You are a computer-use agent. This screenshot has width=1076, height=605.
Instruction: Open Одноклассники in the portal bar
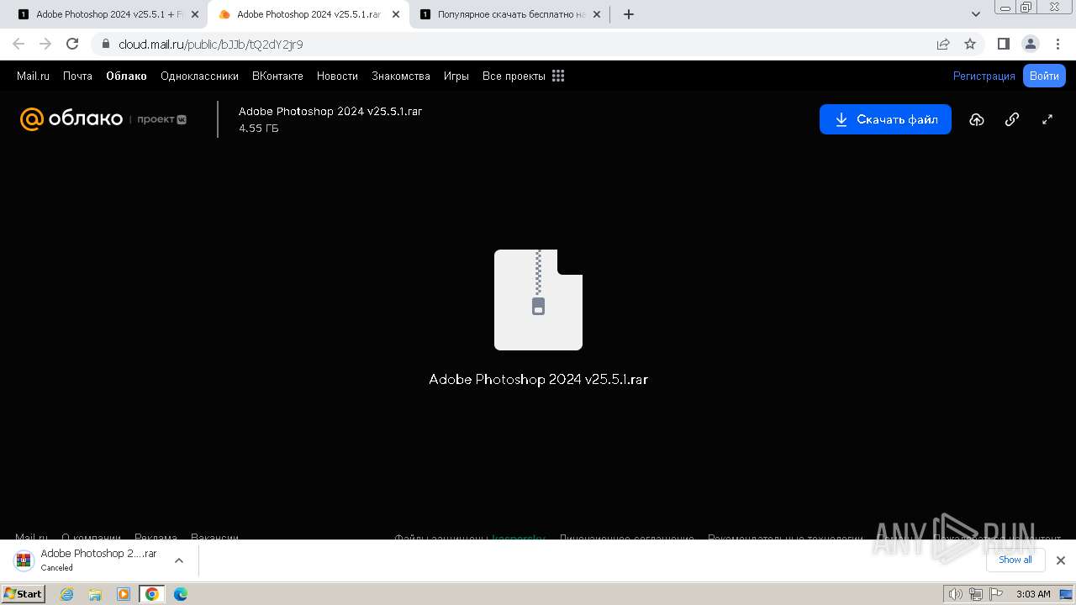[x=199, y=76]
